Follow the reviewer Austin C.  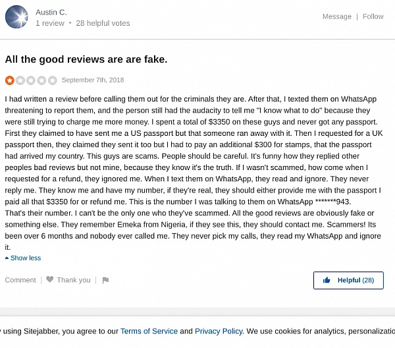[x=373, y=16]
